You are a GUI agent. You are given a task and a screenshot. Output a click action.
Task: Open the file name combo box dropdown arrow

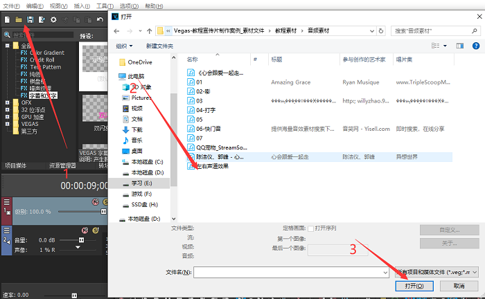click(x=385, y=273)
